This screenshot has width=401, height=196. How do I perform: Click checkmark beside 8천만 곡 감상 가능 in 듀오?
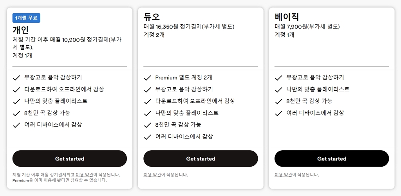147,125
